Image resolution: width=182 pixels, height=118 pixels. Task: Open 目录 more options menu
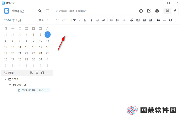click(48, 73)
